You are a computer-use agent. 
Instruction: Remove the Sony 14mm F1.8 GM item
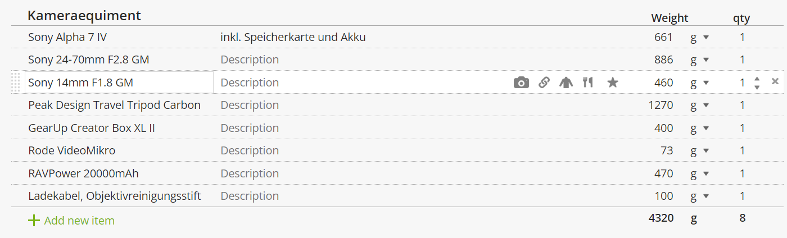click(x=775, y=81)
